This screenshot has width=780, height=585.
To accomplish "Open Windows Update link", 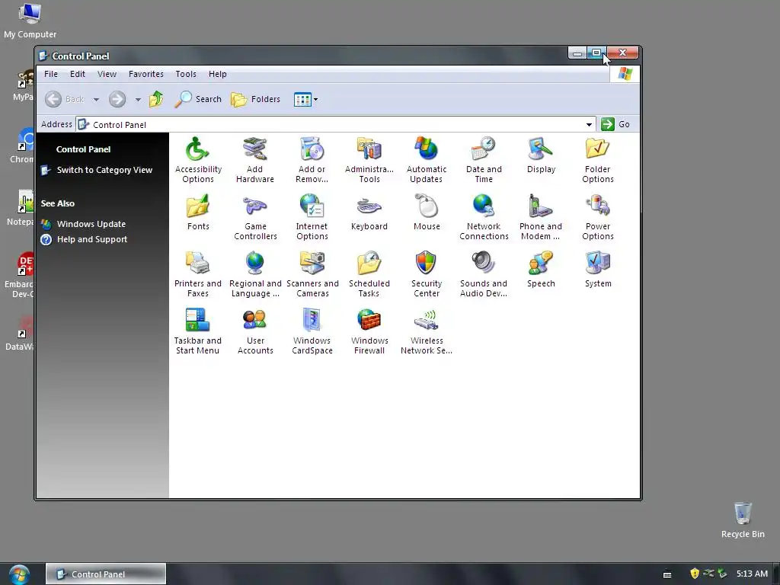I will point(84,224).
